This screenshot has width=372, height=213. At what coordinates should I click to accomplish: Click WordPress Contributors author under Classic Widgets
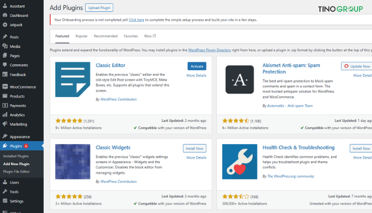point(119,182)
